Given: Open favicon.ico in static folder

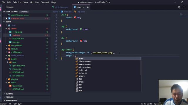Looking at the screenshot, I should [17, 86].
